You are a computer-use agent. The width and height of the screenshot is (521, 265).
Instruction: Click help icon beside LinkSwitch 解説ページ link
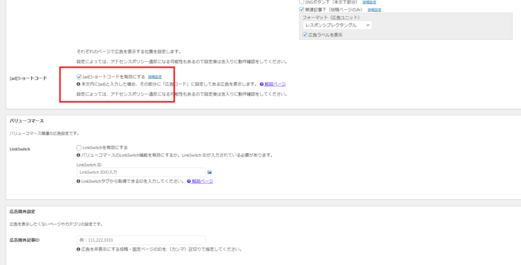point(188,181)
